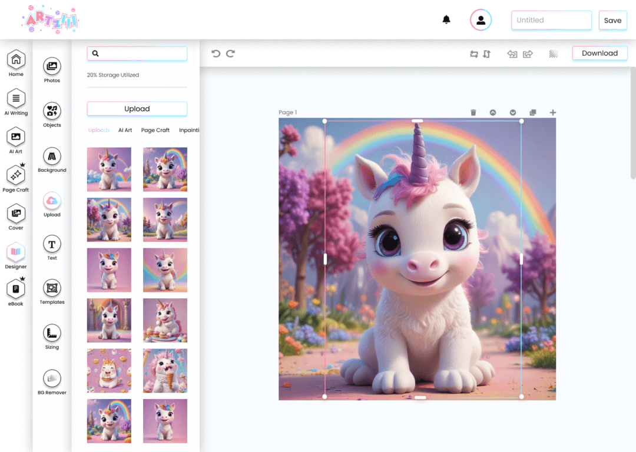Move Page 1 up using the chevron
The height and width of the screenshot is (452, 636).
pos(493,112)
